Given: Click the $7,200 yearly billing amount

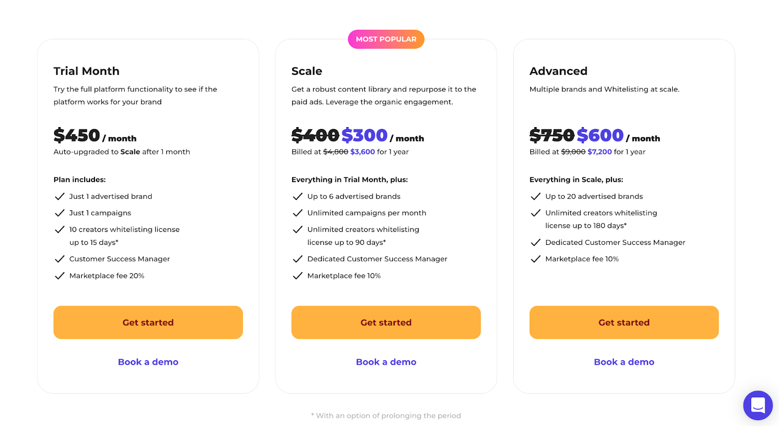Looking at the screenshot, I should point(599,152).
